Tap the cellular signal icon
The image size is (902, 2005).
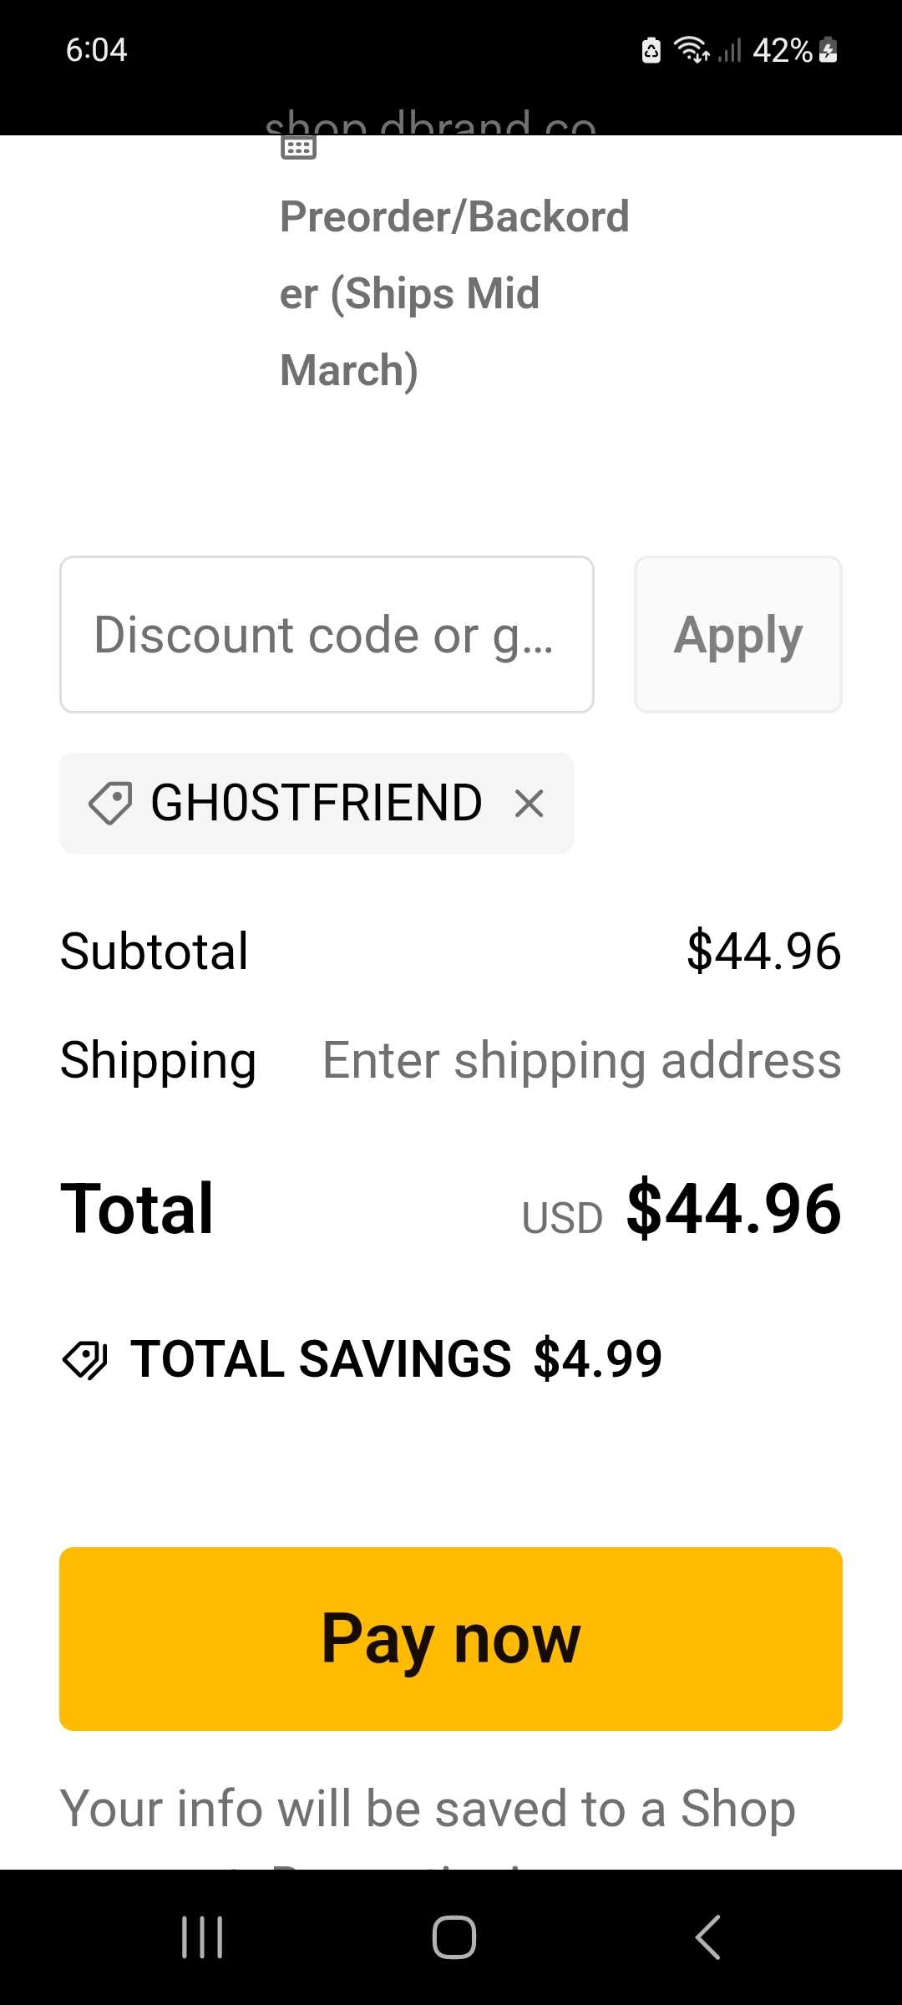730,50
